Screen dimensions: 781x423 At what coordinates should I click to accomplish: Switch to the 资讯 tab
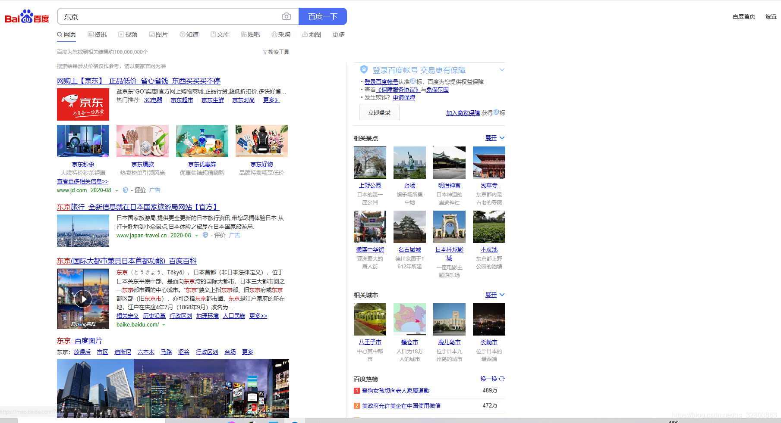point(97,34)
